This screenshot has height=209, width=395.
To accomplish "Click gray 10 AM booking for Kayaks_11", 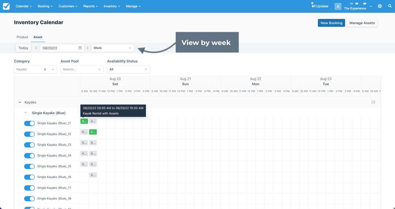I will coord(93,121).
